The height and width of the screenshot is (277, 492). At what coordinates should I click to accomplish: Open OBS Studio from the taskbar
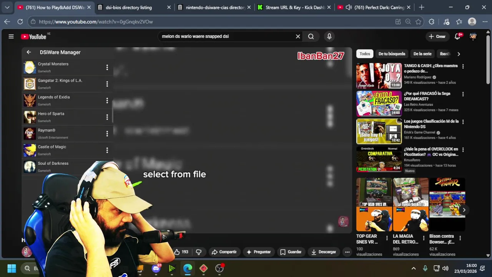click(219, 268)
